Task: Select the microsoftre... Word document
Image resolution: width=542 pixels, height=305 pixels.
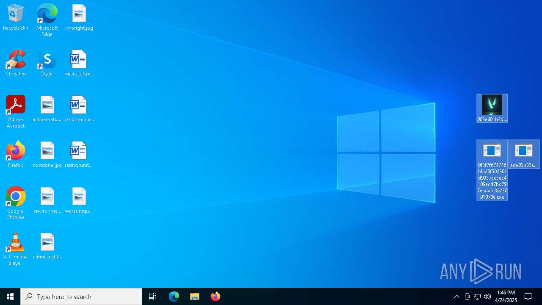Action: coord(79,64)
